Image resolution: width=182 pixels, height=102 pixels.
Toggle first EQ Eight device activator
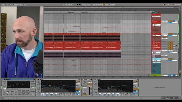point(37,79)
